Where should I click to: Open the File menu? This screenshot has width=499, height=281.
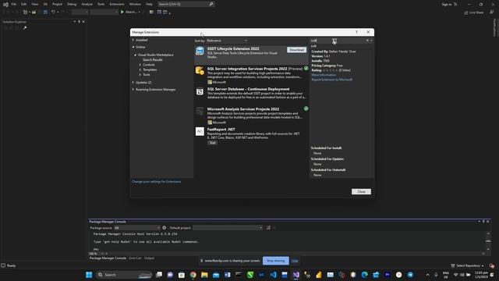14,4
